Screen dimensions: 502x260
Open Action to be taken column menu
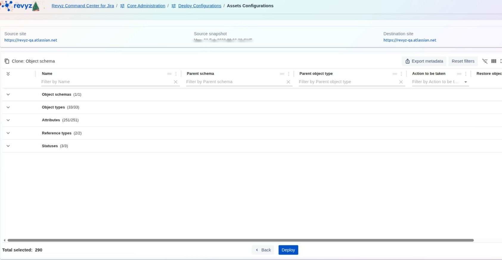(466, 74)
